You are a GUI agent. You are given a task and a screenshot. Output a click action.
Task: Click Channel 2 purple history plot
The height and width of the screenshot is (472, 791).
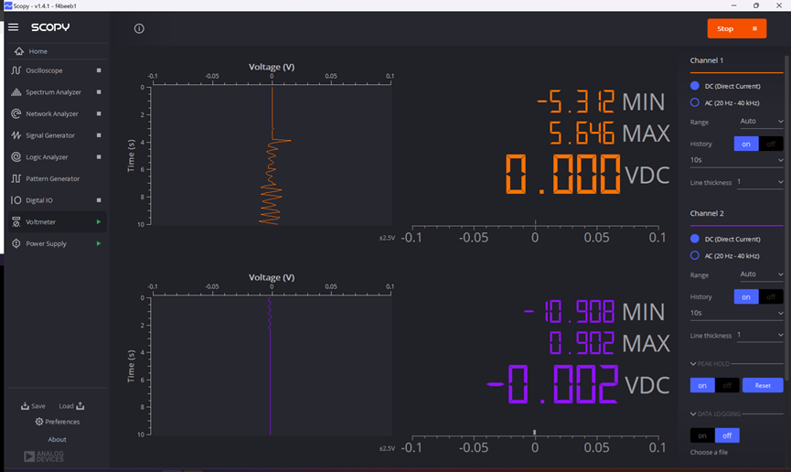tap(272, 366)
